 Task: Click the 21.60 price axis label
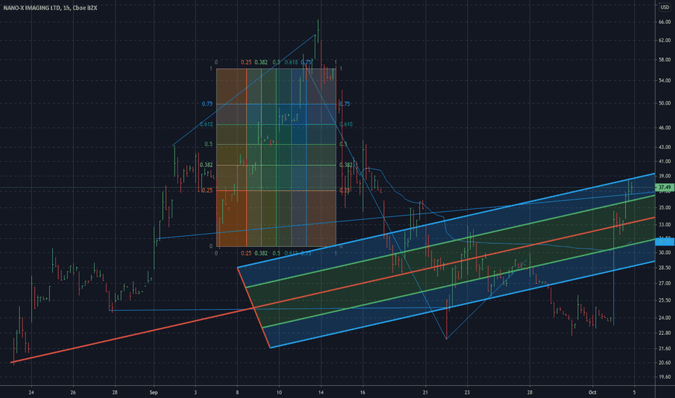[664, 349]
